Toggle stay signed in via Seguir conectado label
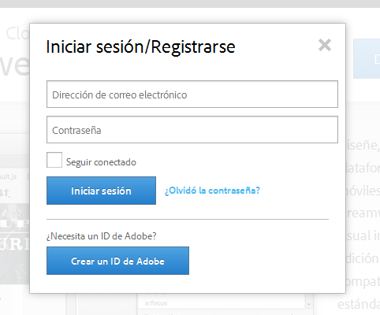Image resolution: width=380 pixels, height=315 pixels. [x=101, y=162]
